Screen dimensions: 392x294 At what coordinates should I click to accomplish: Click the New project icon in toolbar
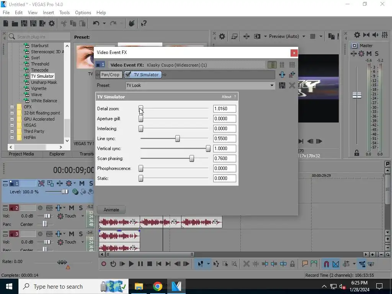coord(6,23)
